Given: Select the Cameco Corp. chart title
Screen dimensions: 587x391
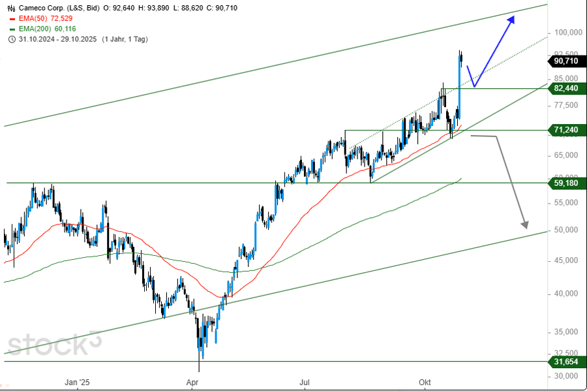Looking at the screenshot, I should (x=45, y=9).
